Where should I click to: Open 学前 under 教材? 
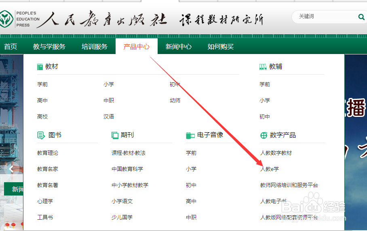pyautogui.click(x=42, y=84)
